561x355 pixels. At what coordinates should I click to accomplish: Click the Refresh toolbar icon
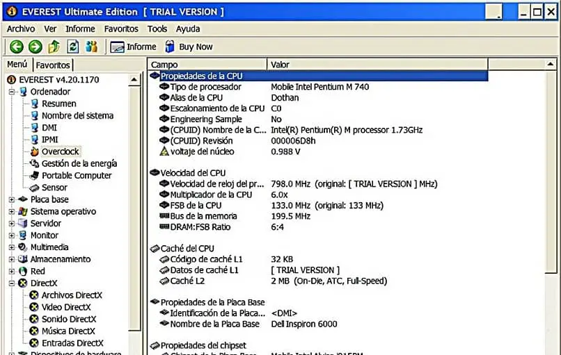(x=72, y=47)
